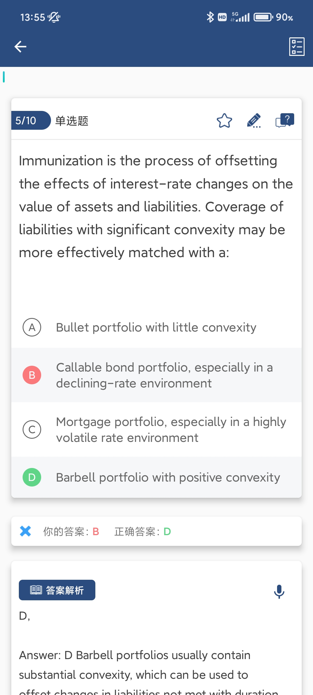Viewport: 313px width, 695px height.
Task: Tap the back arrow icon
Action: (20, 47)
